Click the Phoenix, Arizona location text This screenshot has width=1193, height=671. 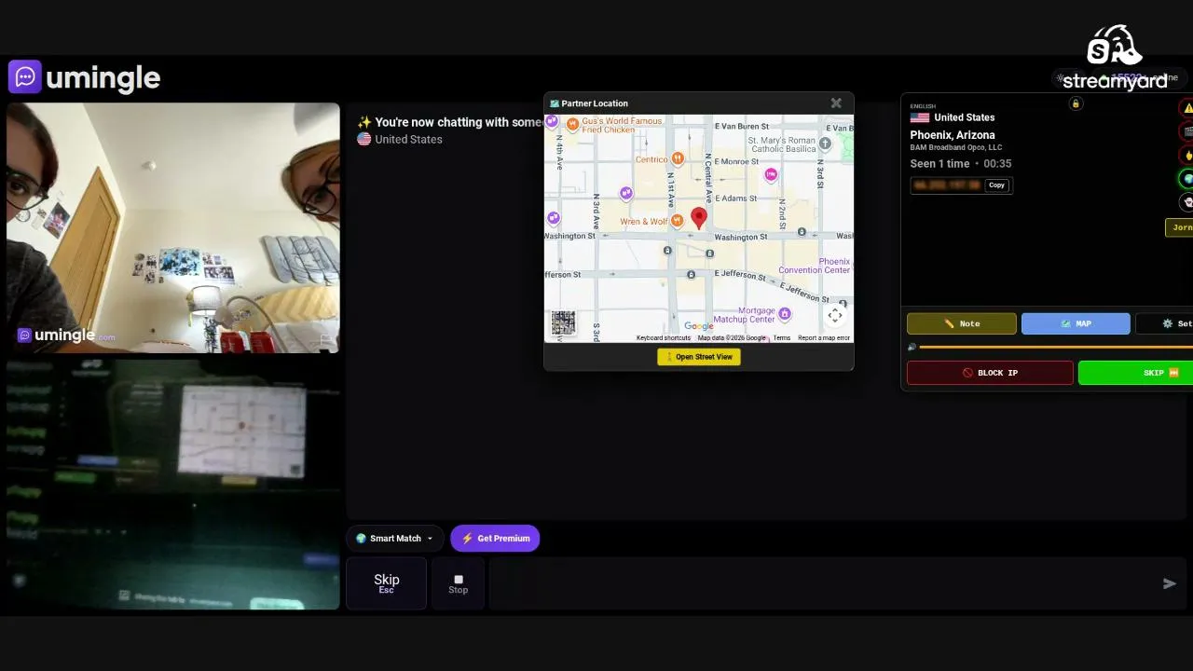(953, 135)
